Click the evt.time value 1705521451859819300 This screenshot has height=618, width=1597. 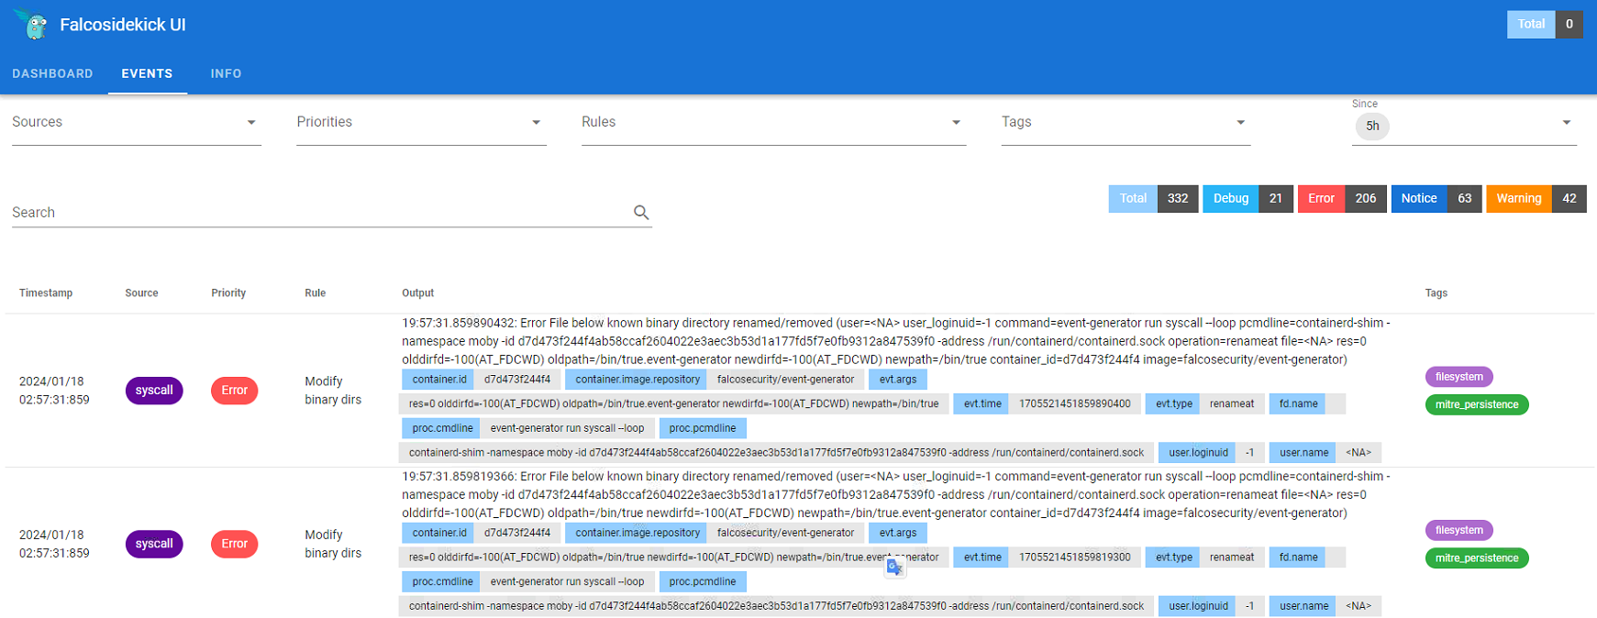1075,557
